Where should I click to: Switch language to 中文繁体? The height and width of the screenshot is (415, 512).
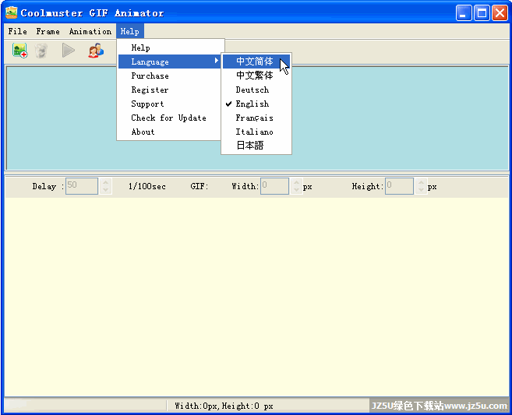click(x=256, y=76)
